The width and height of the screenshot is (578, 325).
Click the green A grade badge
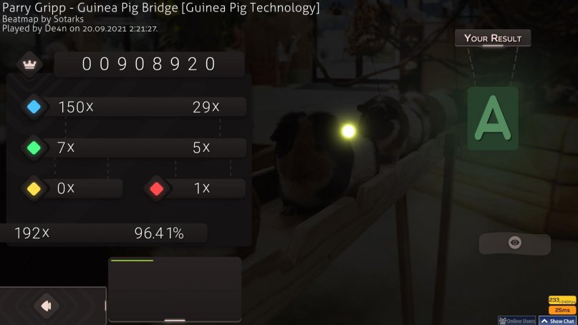click(x=493, y=119)
